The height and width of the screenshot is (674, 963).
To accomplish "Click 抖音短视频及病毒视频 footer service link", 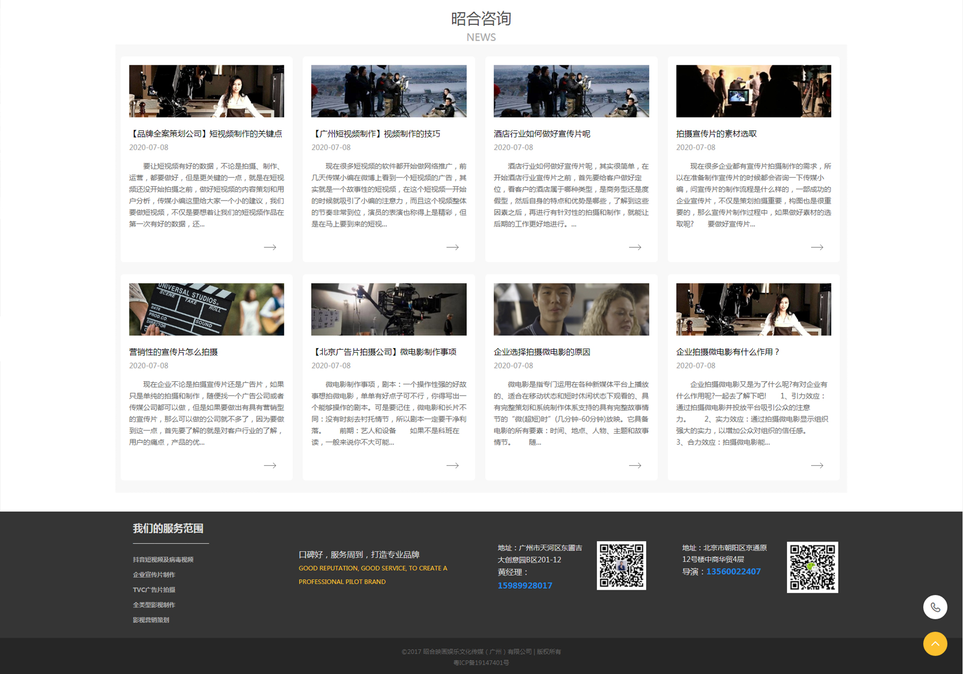I will click(x=163, y=560).
